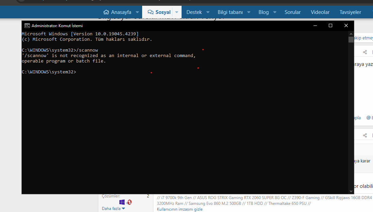373x212 pixels.
Task: Click the i7 9700k signature text line
Action: [264, 198]
